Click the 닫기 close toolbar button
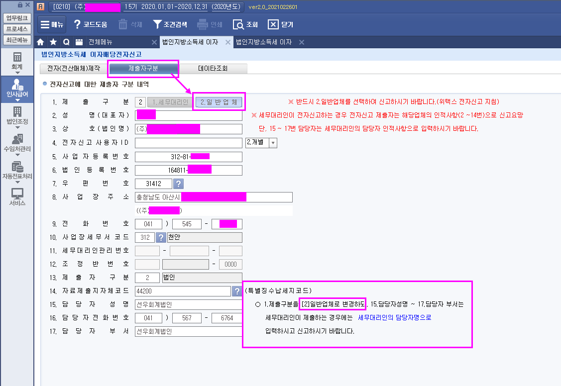This screenshot has height=386, width=561. point(281,24)
